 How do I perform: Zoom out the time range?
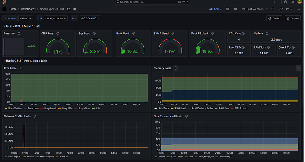tap(273, 9)
